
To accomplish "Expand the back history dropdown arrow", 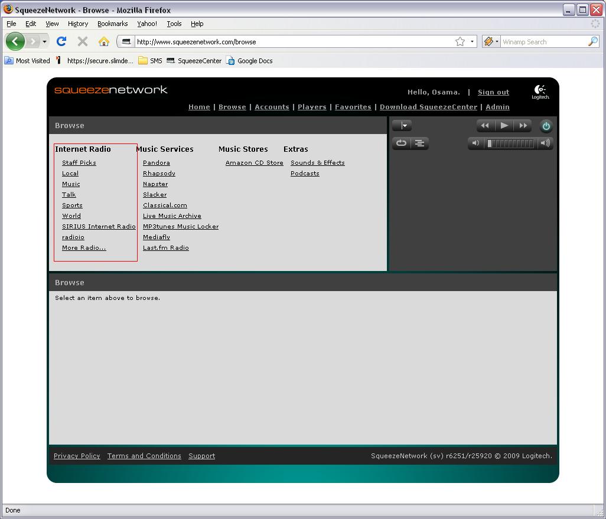I will 44,41.
